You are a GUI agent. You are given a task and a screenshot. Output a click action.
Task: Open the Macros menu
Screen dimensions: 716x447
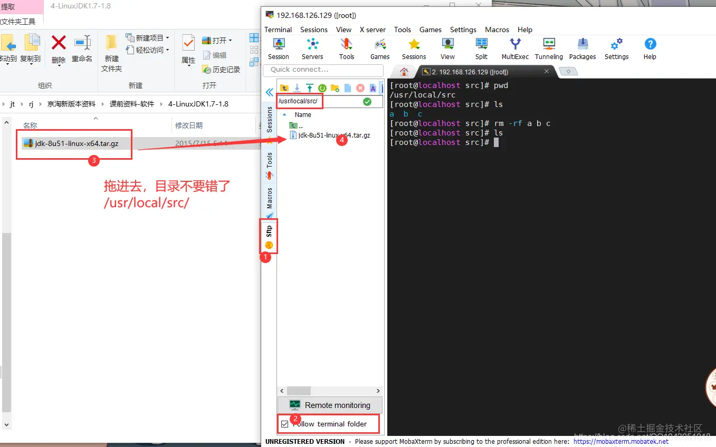(x=497, y=30)
